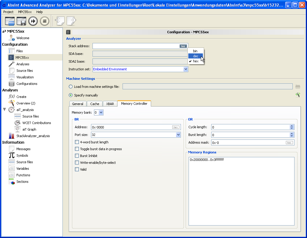The image size is (307, 238).
Task: Click hex format badge on Address mask
Action: [x=289, y=143]
